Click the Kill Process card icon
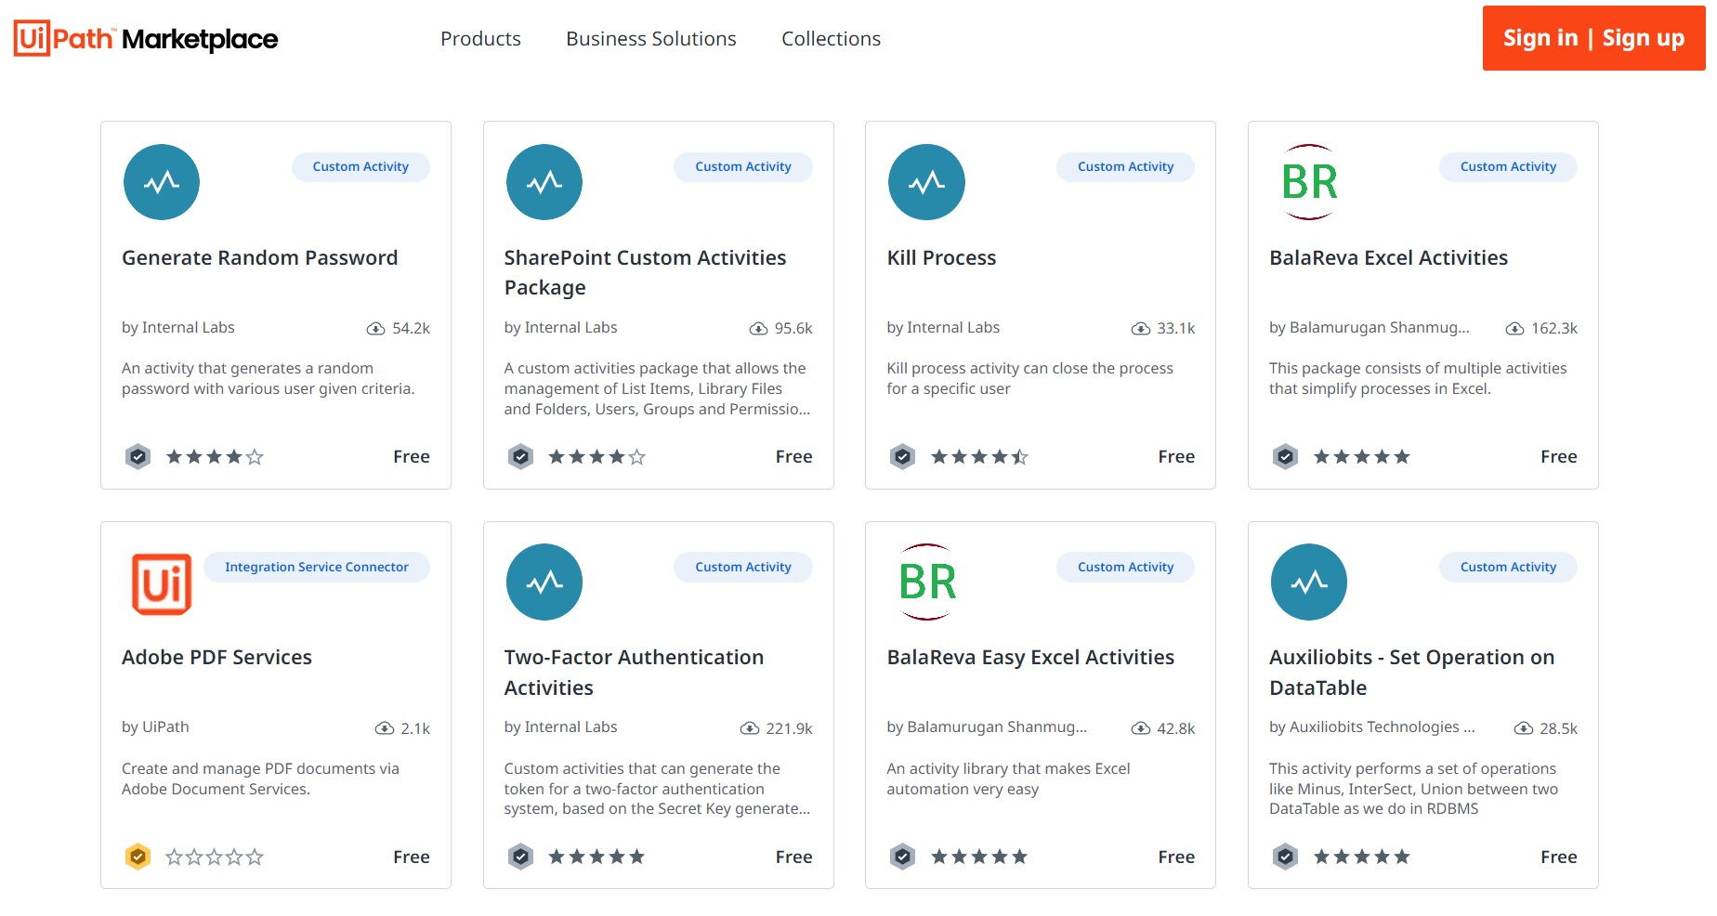 pyautogui.click(x=926, y=182)
